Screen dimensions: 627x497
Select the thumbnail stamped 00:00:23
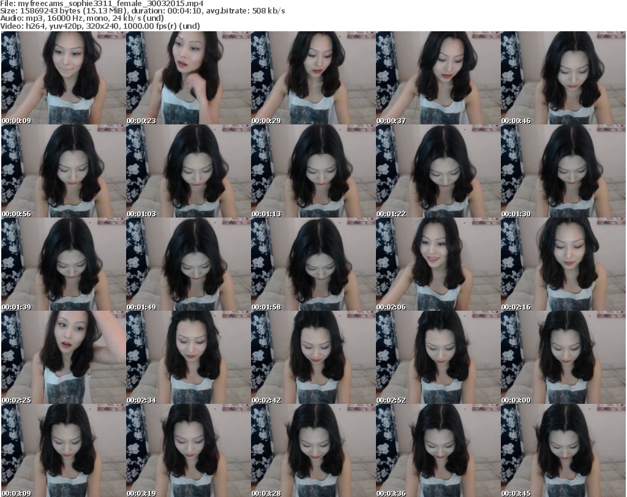pos(189,78)
